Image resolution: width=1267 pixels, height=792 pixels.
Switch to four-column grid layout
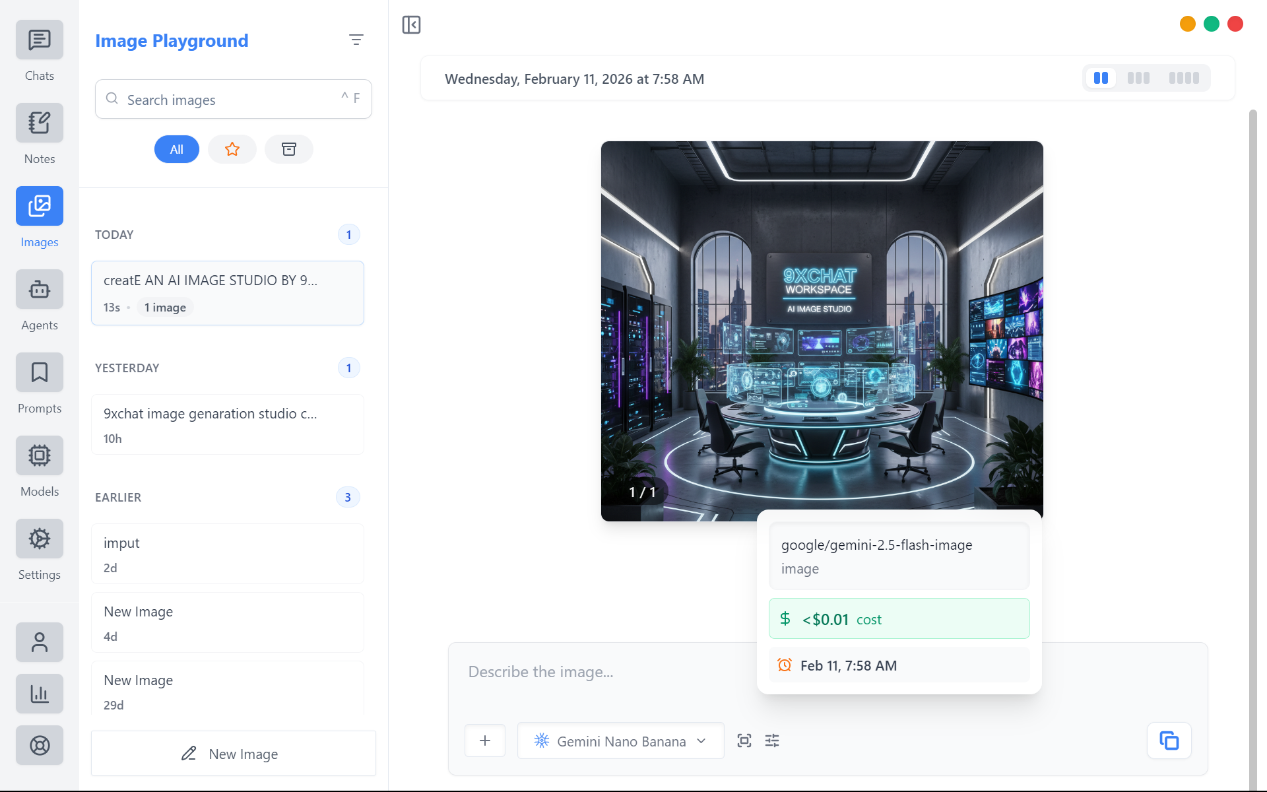click(x=1184, y=78)
